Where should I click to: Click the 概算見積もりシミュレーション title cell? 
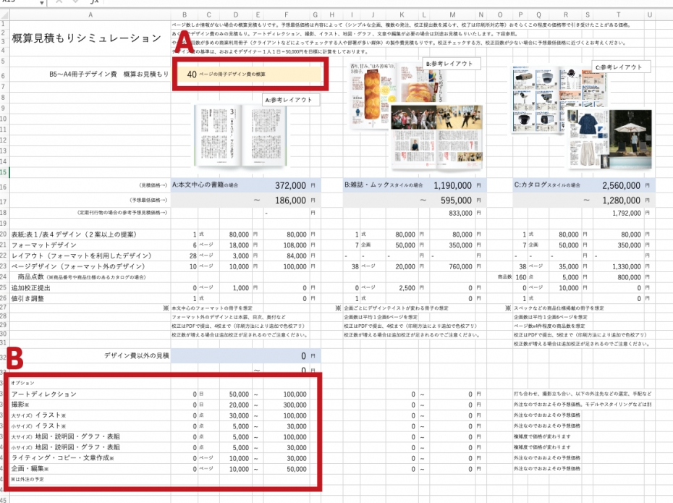tap(86, 39)
